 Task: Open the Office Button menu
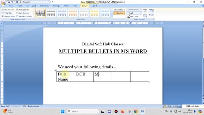click(3, 3)
